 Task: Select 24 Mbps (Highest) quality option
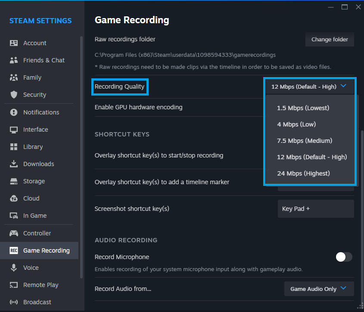pyautogui.click(x=303, y=173)
